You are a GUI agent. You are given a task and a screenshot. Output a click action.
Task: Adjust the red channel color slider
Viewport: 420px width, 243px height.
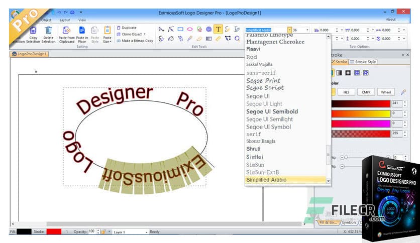[361, 104]
